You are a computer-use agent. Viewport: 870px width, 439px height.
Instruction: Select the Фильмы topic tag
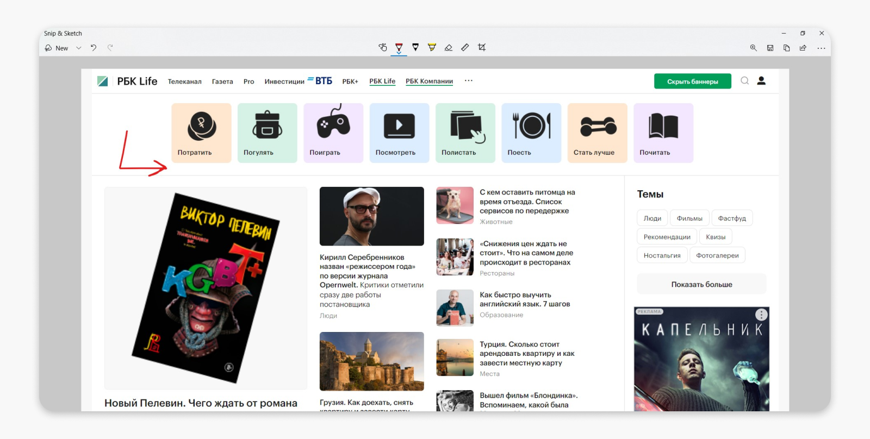pyautogui.click(x=689, y=218)
